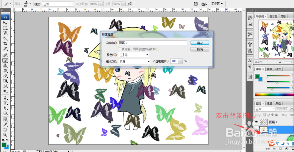Switch to the 信息 tab
The width and height of the screenshot is (294, 152).
click(x=283, y=16)
